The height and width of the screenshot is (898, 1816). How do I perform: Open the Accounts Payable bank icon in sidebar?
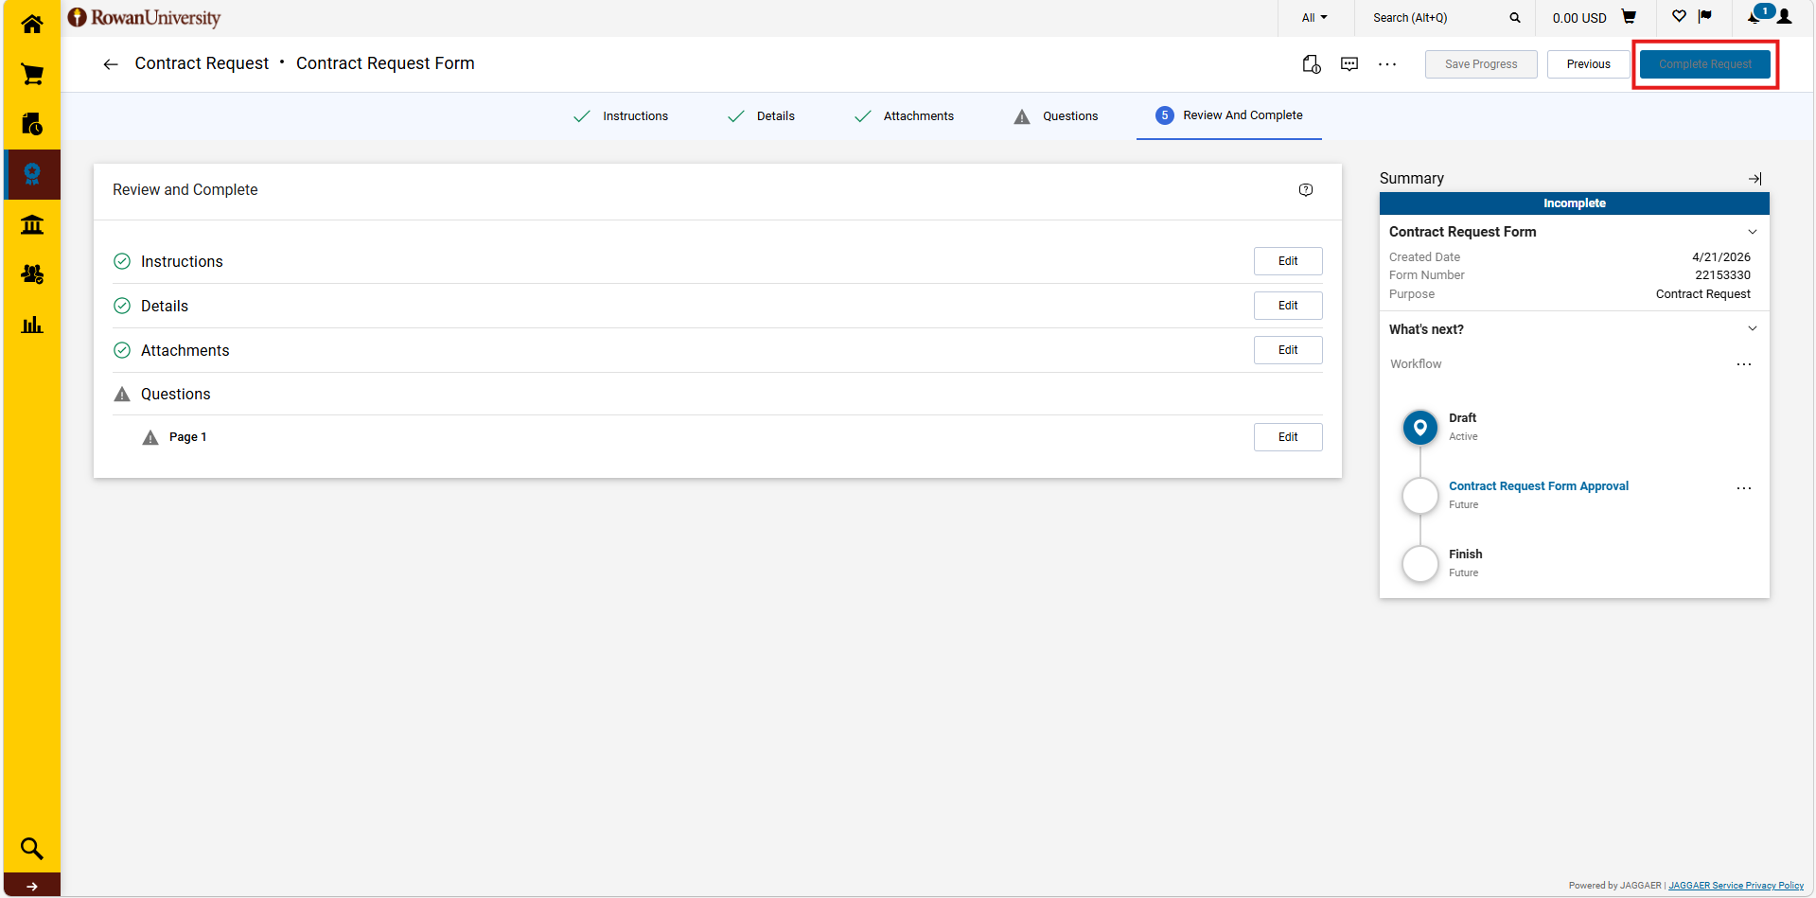[32, 224]
